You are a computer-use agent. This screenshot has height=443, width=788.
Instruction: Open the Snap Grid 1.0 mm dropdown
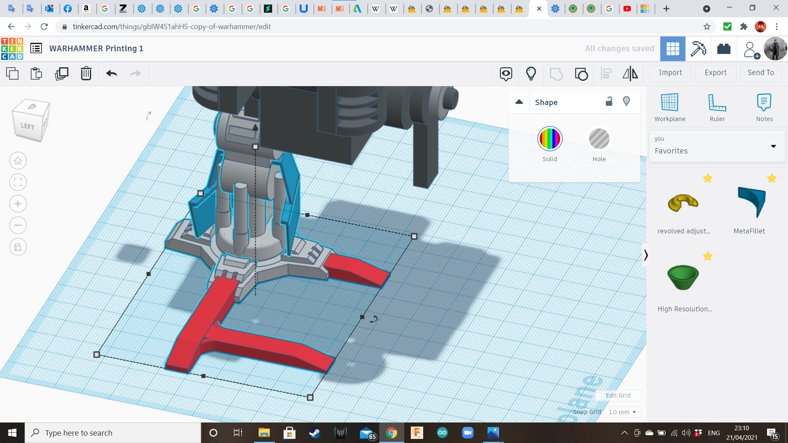click(622, 412)
